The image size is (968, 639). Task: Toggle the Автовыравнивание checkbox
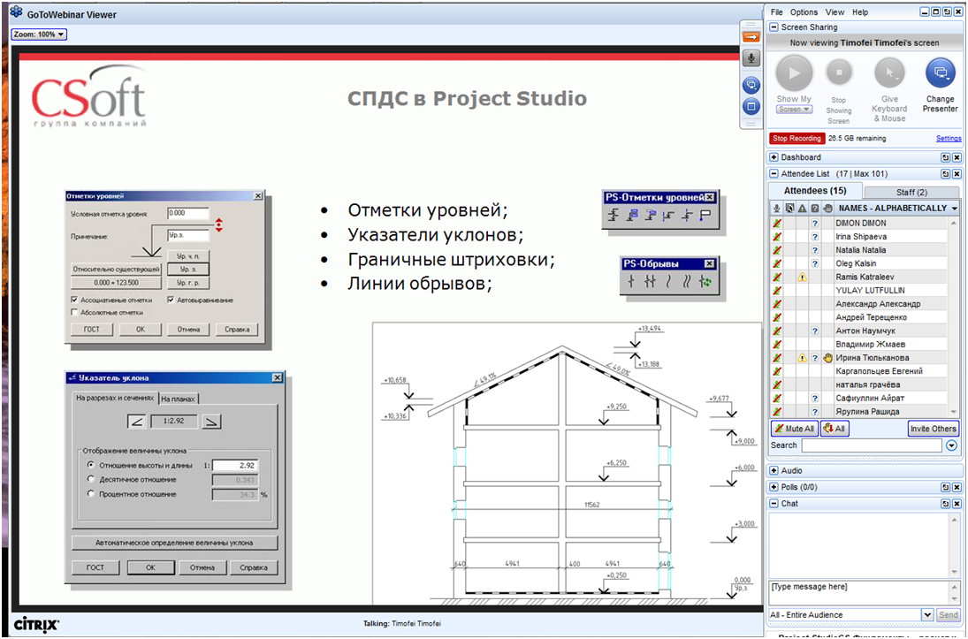point(171,300)
